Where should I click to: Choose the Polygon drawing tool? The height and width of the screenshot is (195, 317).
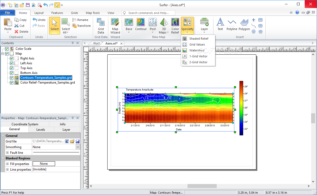(x=244, y=24)
